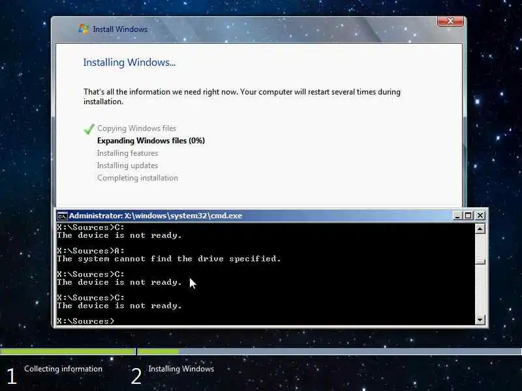Screen dimensions: 522x391
Task: Click 'Installing updates' step text
Action: click(127, 166)
